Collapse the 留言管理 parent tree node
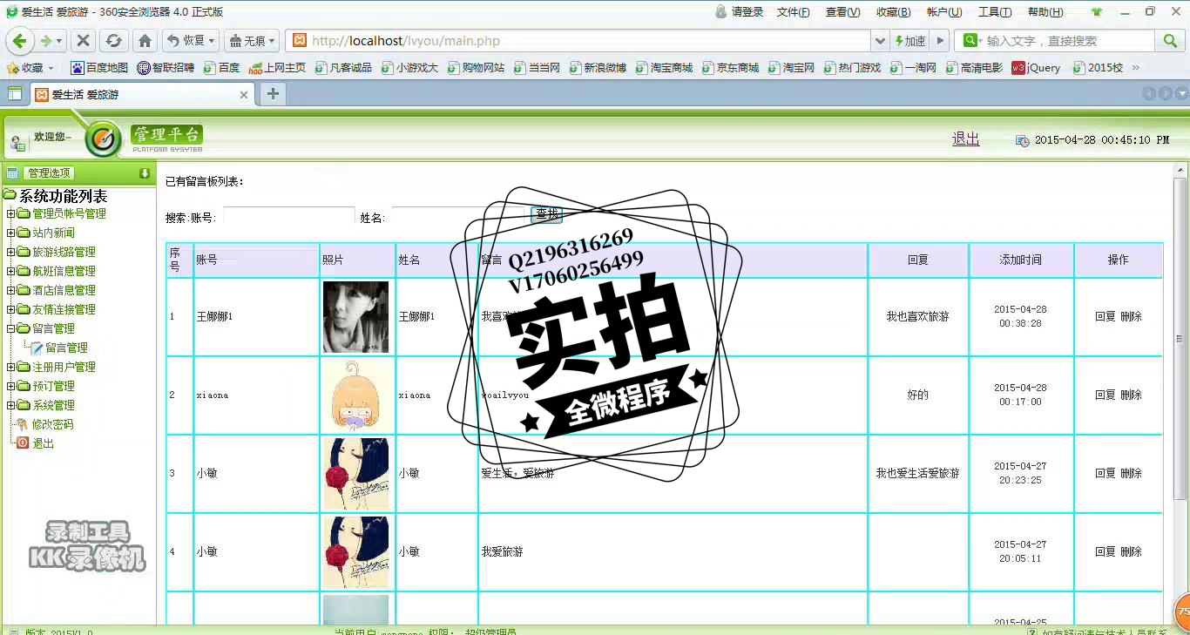The height and width of the screenshot is (635, 1190). tap(10, 328)
